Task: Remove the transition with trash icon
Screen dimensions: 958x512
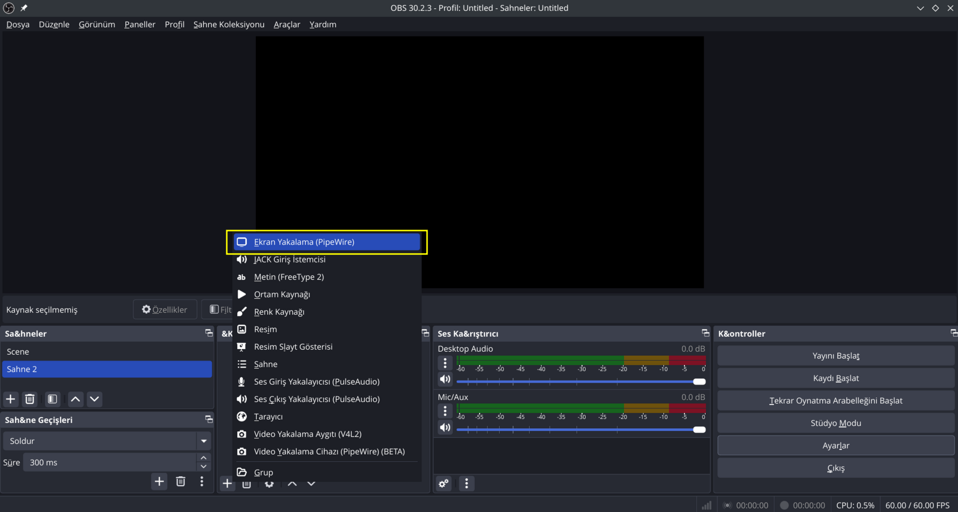Action: coord(181,482)
